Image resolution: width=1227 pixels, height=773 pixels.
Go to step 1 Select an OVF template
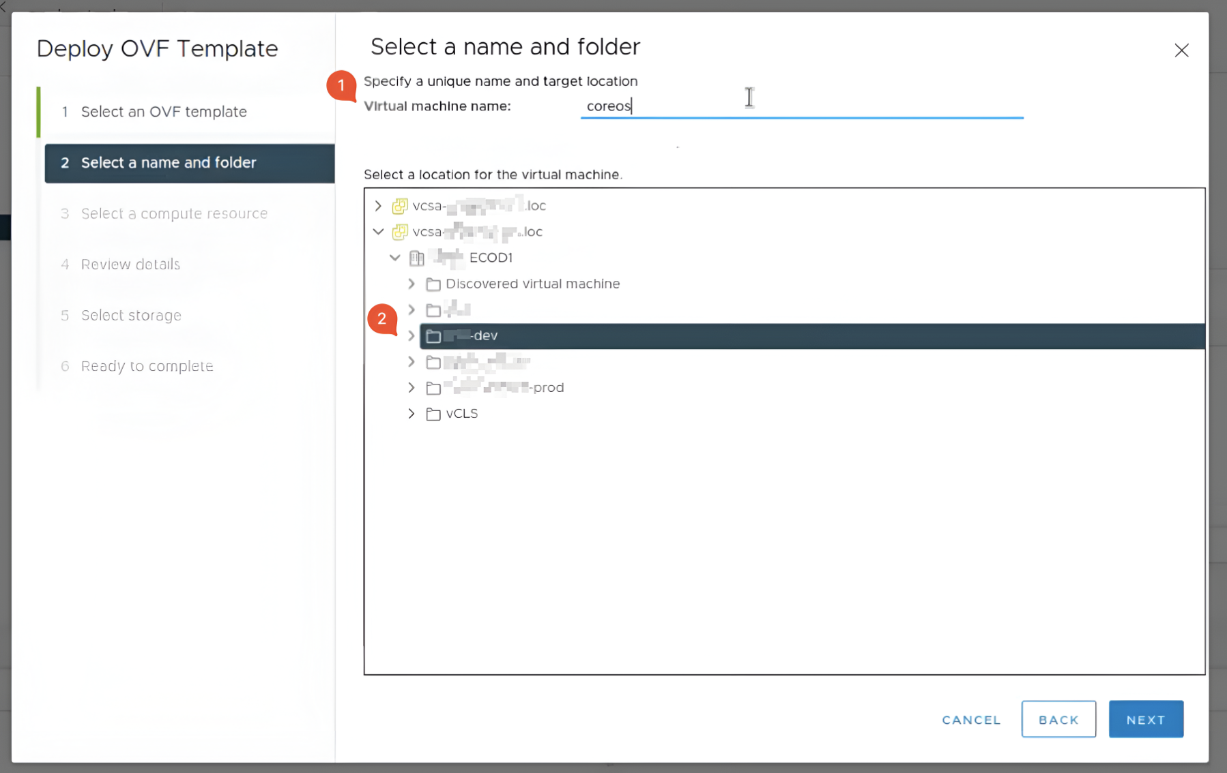tap(164, 112)
